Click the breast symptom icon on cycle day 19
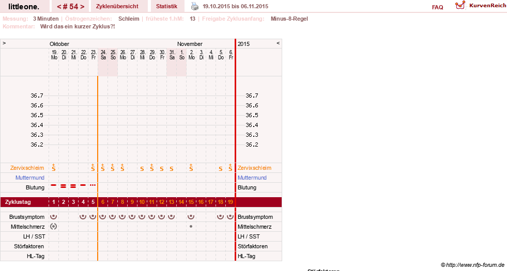507x271 pixels. click(x=230, y=216)
